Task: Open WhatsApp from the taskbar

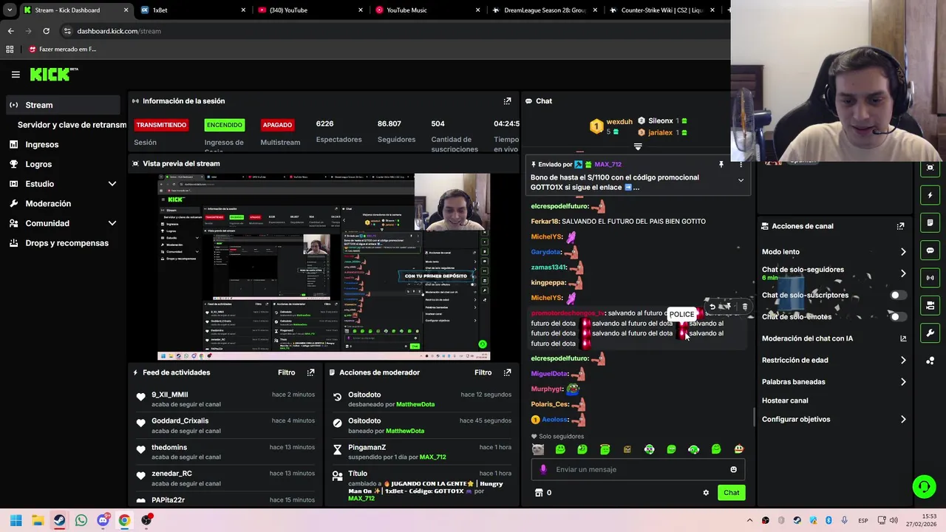Action: (x=81, y=520)
